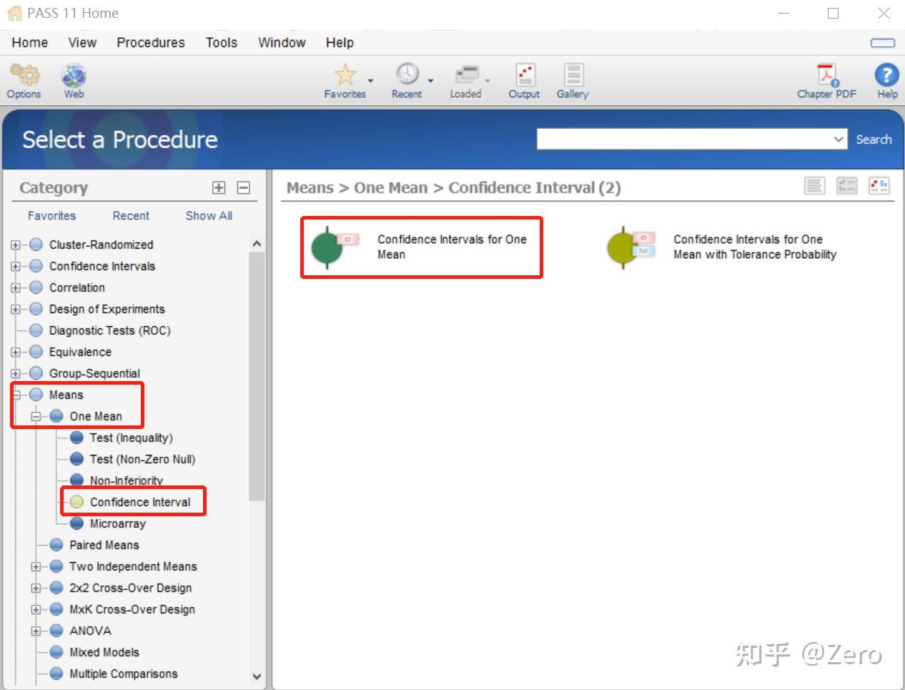Open the Output window icon

pyautogui.click(x=525, y=75)
